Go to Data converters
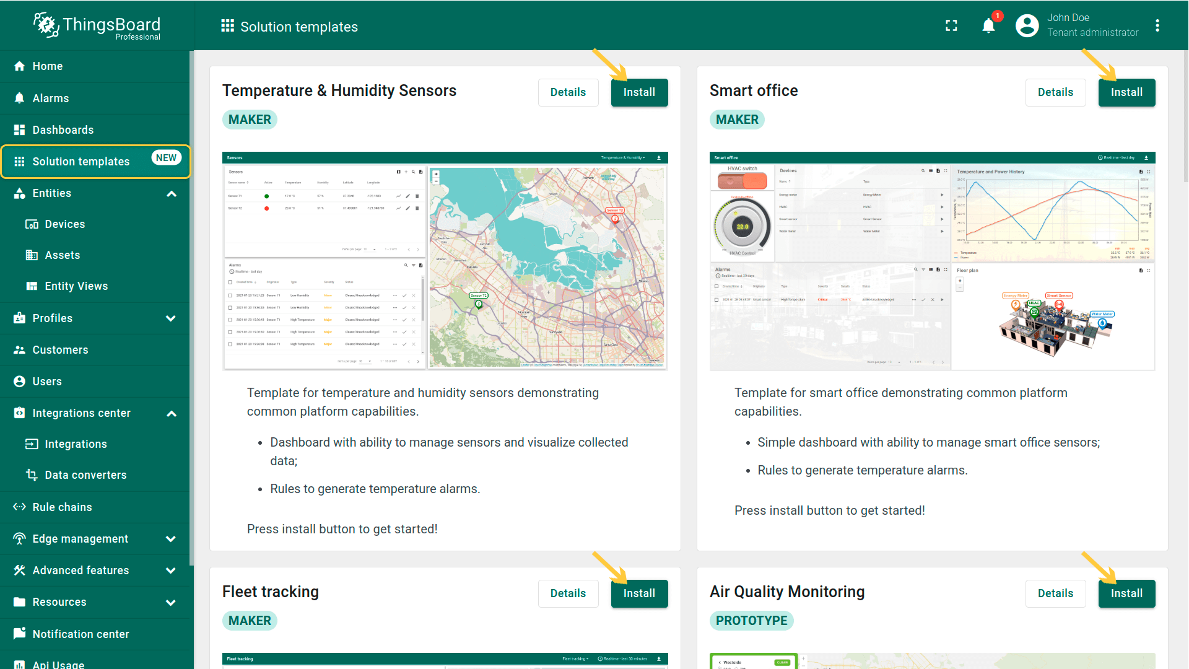1189x669 pixels. click(85, 475)
